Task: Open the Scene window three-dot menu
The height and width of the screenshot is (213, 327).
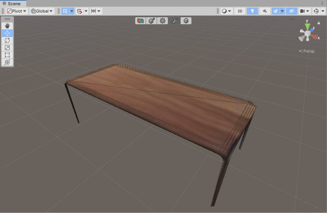Action: coord(322,3)
